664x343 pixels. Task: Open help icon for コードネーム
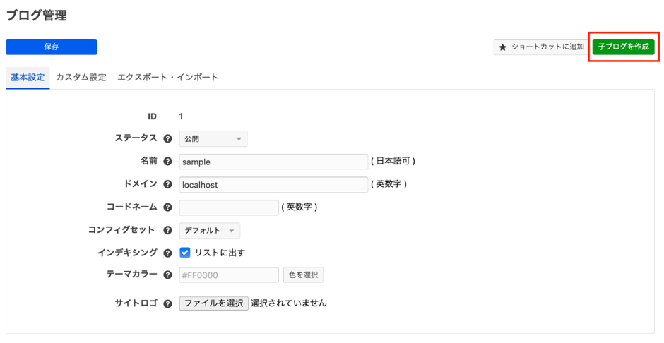pos(168,207)
